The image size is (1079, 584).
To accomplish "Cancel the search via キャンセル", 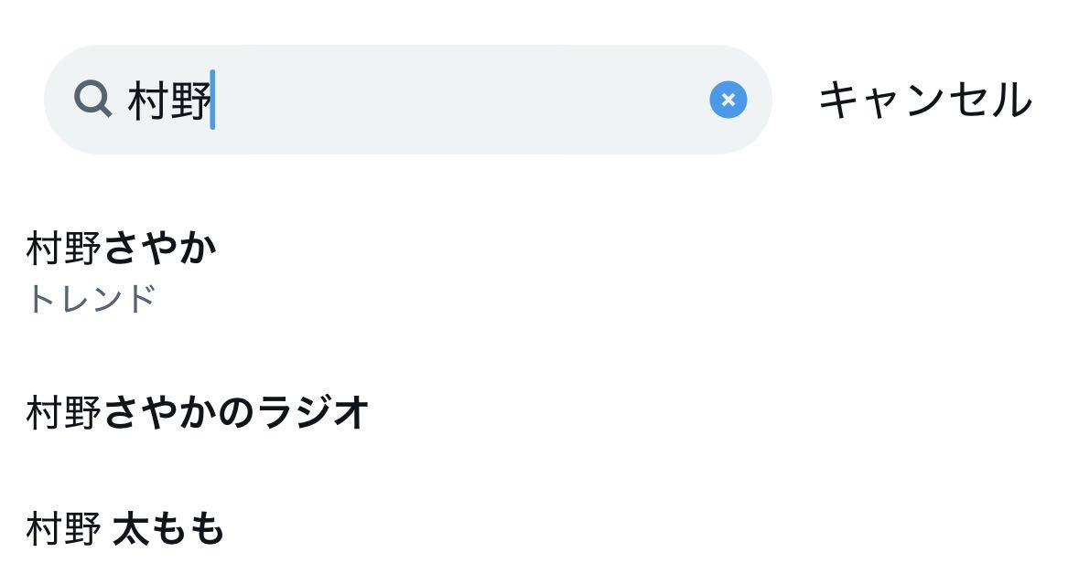I will (x=924, y=100).
